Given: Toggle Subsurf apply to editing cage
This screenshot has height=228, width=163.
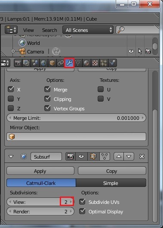Looking at the screenshot, I should (105, 156).
